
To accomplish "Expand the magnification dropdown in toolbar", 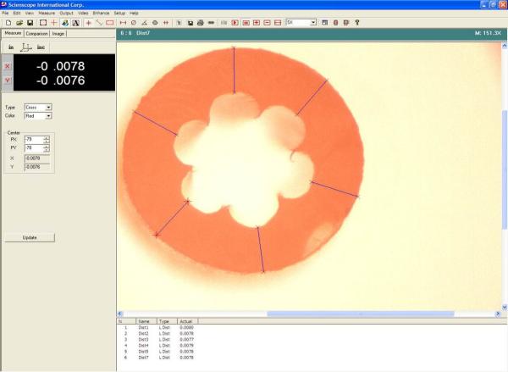I will pyautogui.click(x=312, y=22).
